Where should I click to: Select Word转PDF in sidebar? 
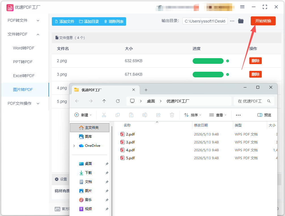[24, 48]
